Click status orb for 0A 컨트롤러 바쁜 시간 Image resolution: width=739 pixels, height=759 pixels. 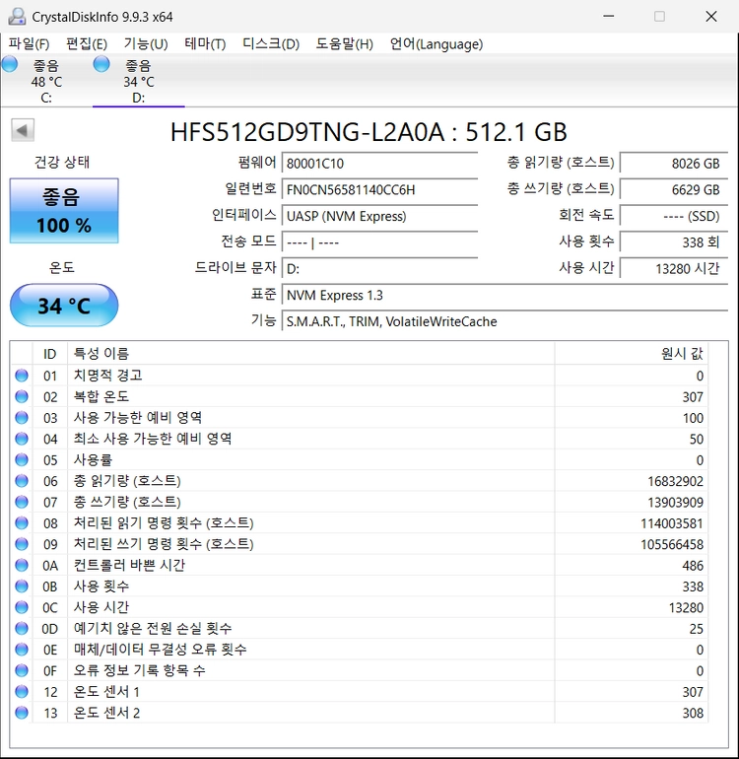point(22,565)
